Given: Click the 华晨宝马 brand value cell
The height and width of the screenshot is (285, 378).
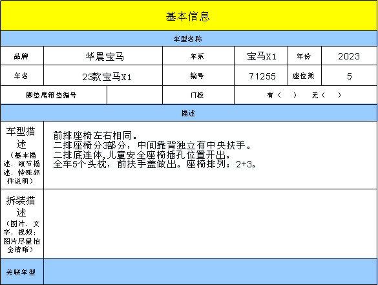Looking at the screenshot, I should click(103, 56).
